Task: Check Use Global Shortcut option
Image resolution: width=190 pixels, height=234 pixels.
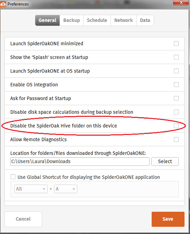Action: [13, 177]
